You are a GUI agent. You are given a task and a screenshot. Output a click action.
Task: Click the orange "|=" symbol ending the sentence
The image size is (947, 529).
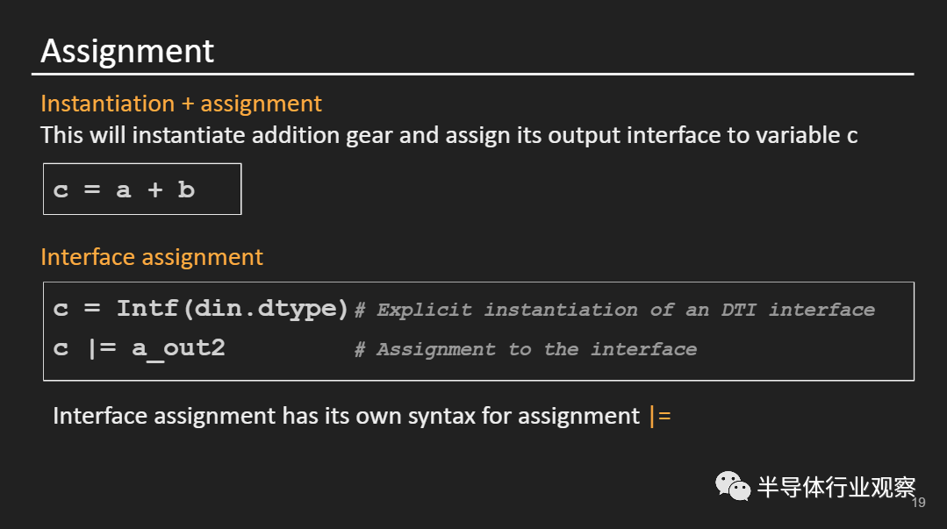[x=659, y=416]
